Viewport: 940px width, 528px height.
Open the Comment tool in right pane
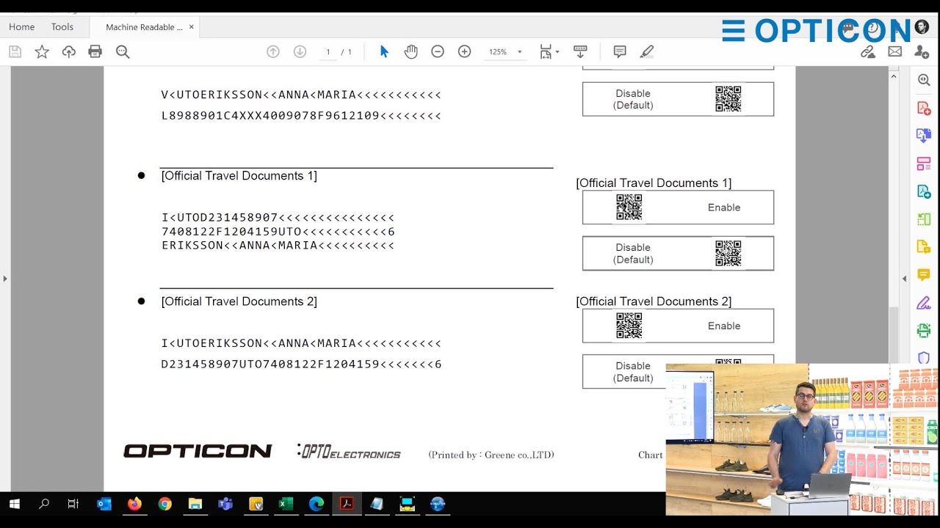(924, 275)
